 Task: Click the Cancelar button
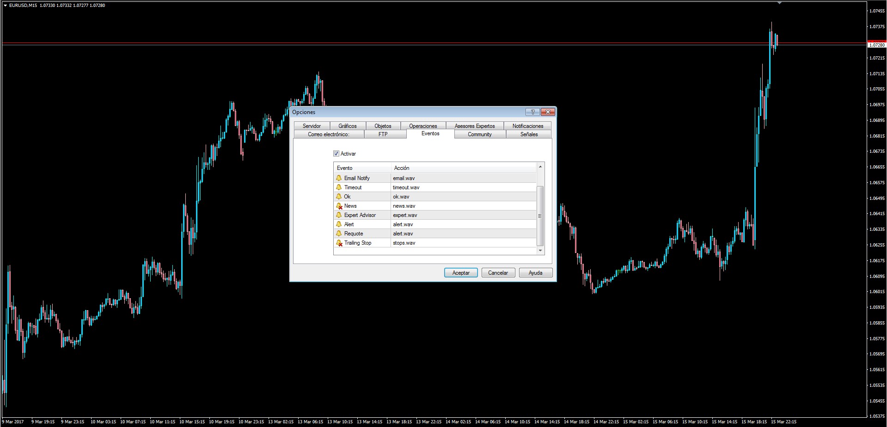point(498,273)
